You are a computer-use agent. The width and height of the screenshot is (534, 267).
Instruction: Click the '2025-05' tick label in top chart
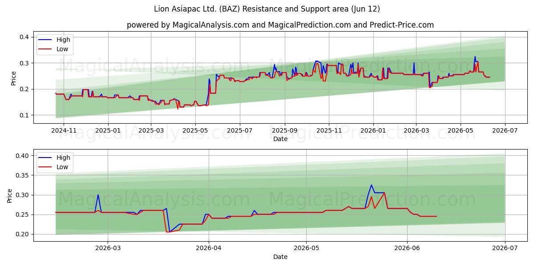[195, 131]
